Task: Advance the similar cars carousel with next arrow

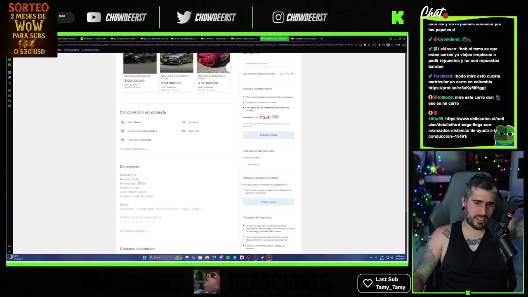Action: pos(231,67)
